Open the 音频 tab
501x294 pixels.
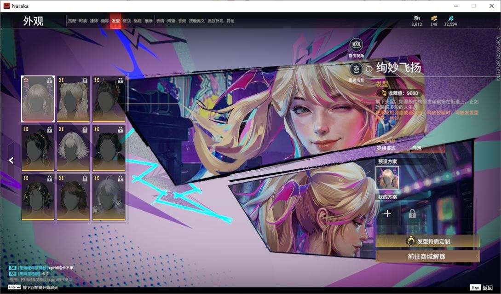coord(182,21)
